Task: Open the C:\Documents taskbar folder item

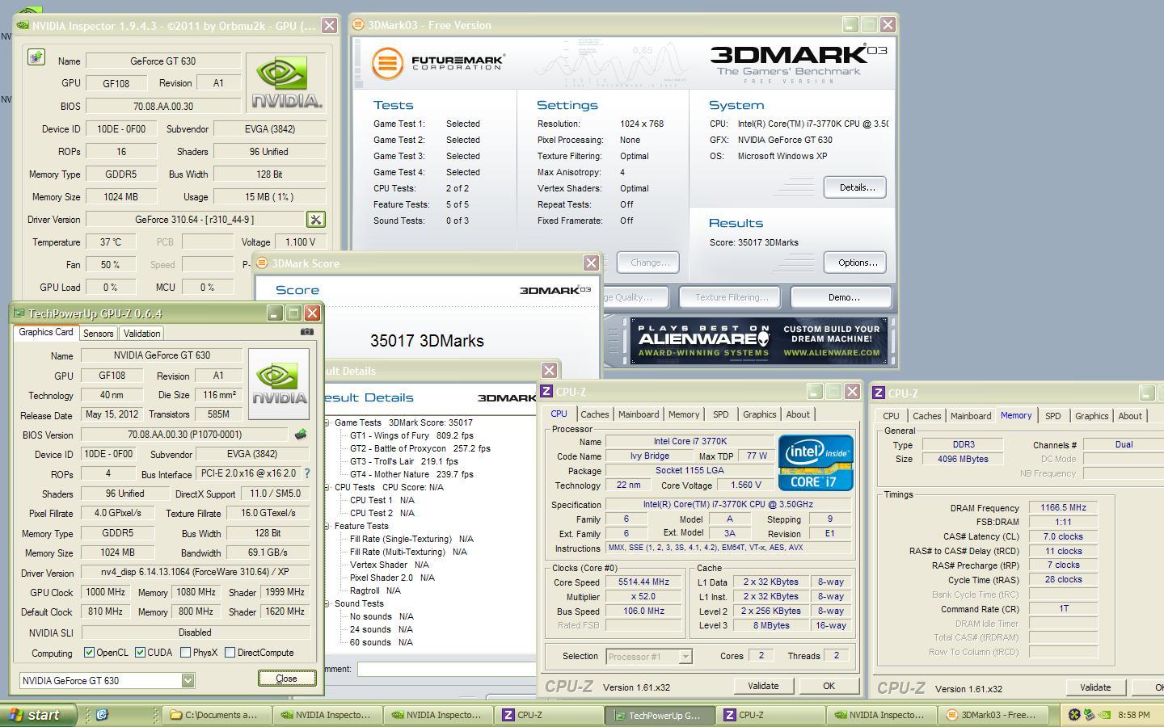Action: [217, 715]
